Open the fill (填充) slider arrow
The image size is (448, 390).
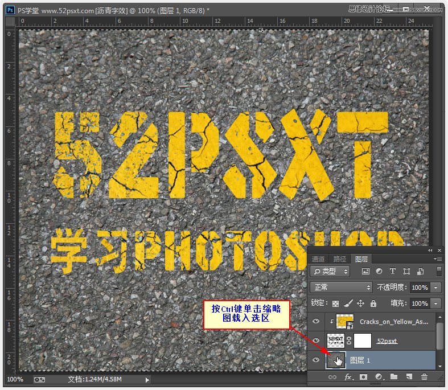click(x=435, y=303)
